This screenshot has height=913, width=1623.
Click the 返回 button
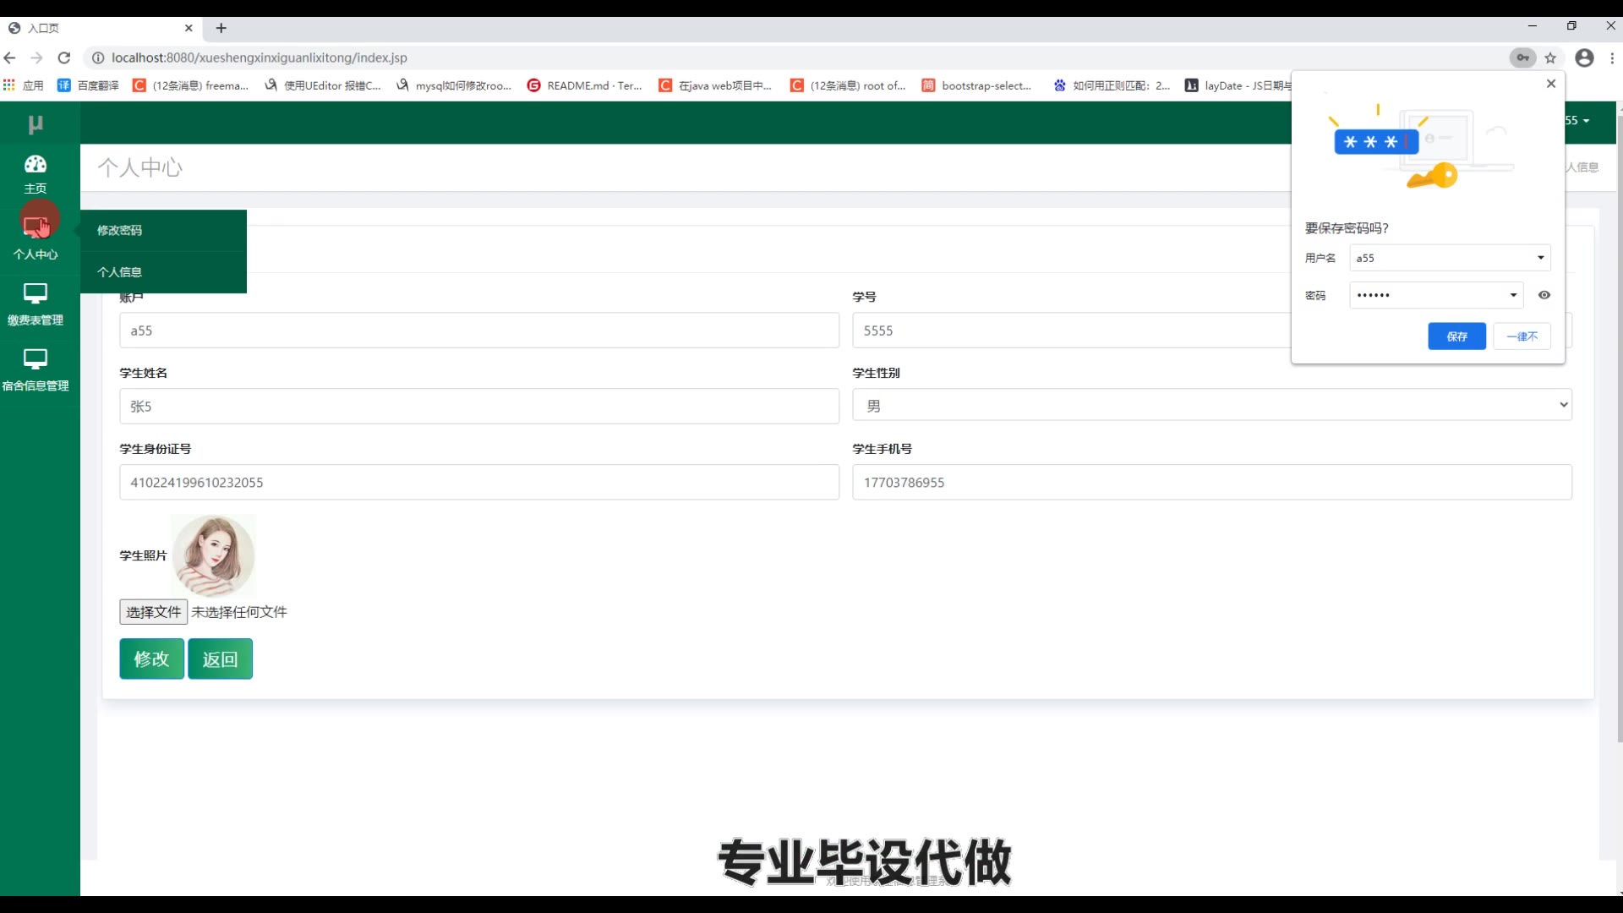pyautogui.click(x=220, y=659)
